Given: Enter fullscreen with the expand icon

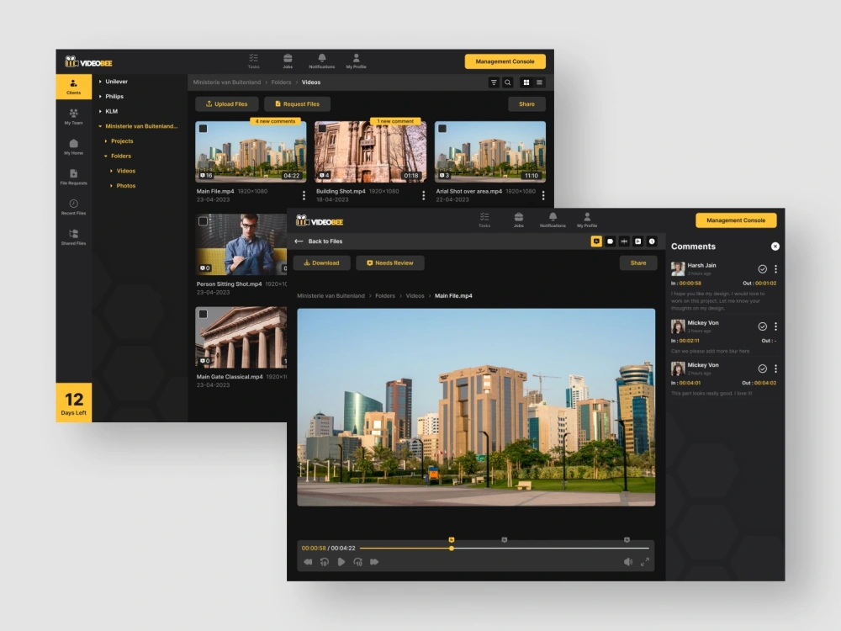Looking at the screenshot, I should [645, 562].
